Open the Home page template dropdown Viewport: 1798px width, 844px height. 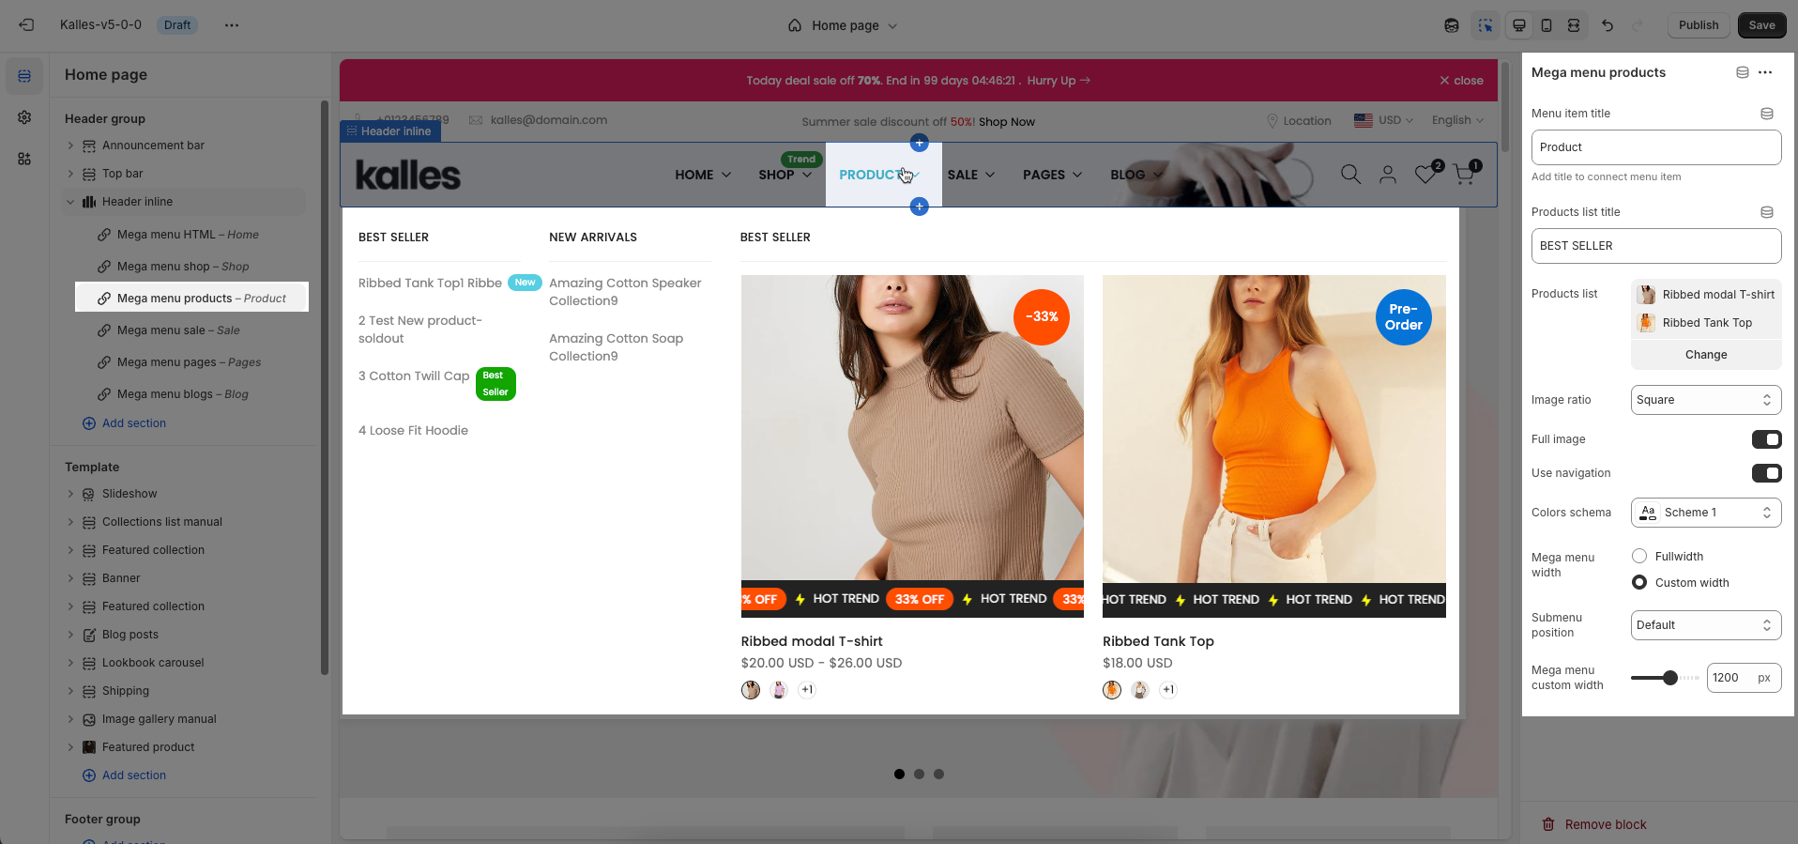[x=844, y=25]
